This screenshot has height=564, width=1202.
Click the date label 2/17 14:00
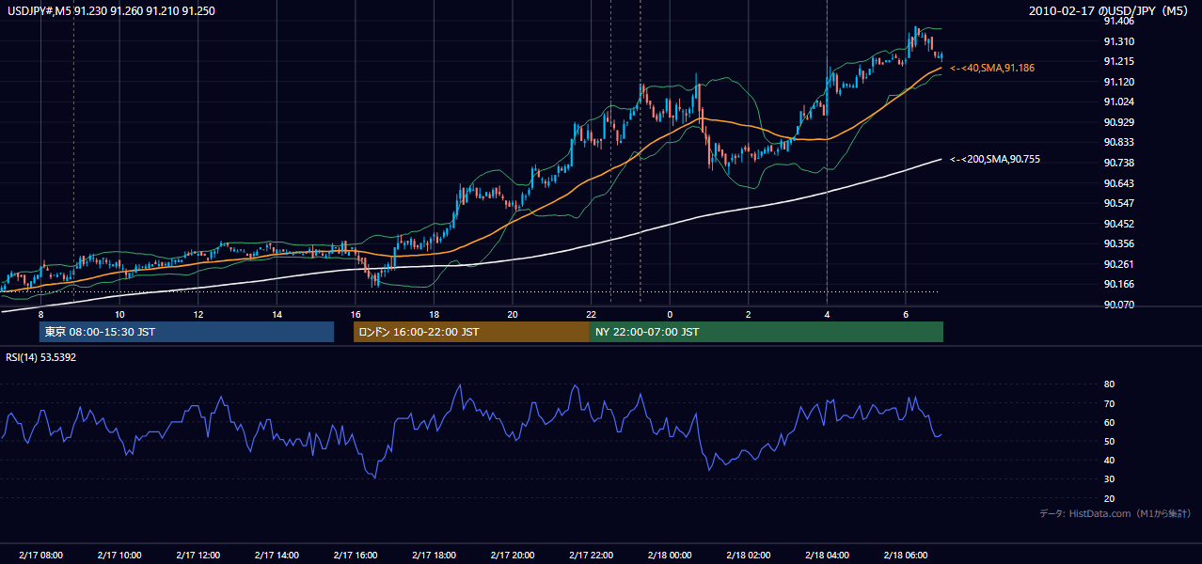pyautogui.click(x=277, y=556)
